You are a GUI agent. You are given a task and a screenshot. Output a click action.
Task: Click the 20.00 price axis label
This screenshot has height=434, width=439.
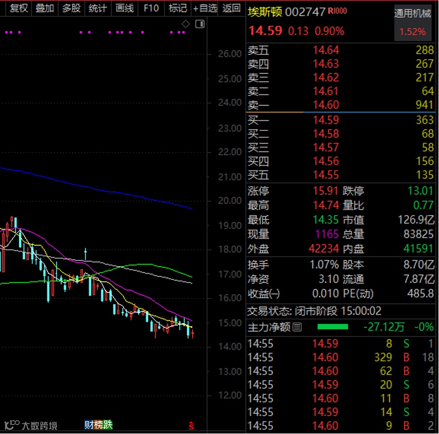tap(230, 201)
